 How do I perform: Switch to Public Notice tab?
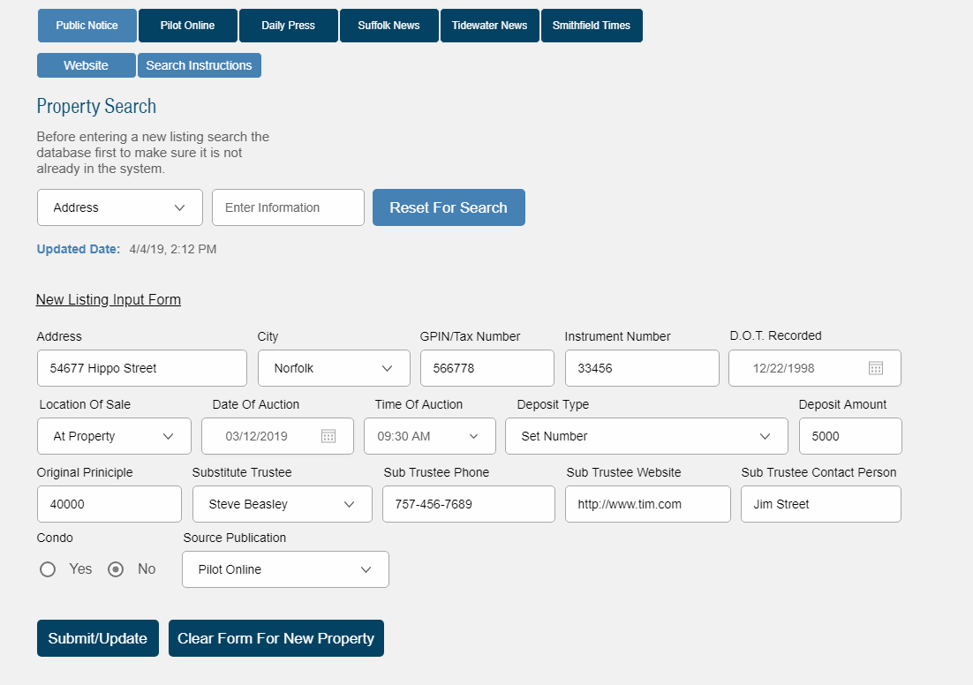[x=87, y=26]
